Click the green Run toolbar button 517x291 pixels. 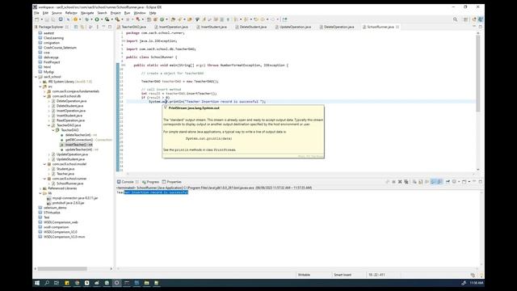[x=97, y=19]
